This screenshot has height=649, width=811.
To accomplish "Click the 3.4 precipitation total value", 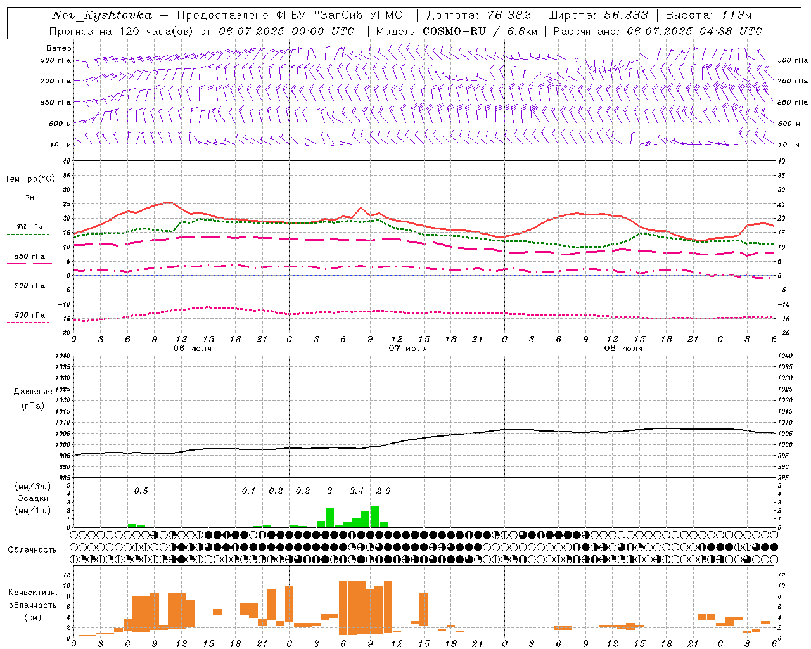I will tap(357, 491).
